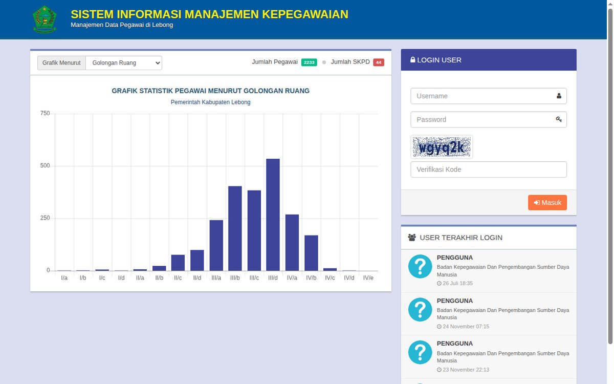Click the III/a bar in the chart
Viewport: 614px width, 384px height.
216,245
